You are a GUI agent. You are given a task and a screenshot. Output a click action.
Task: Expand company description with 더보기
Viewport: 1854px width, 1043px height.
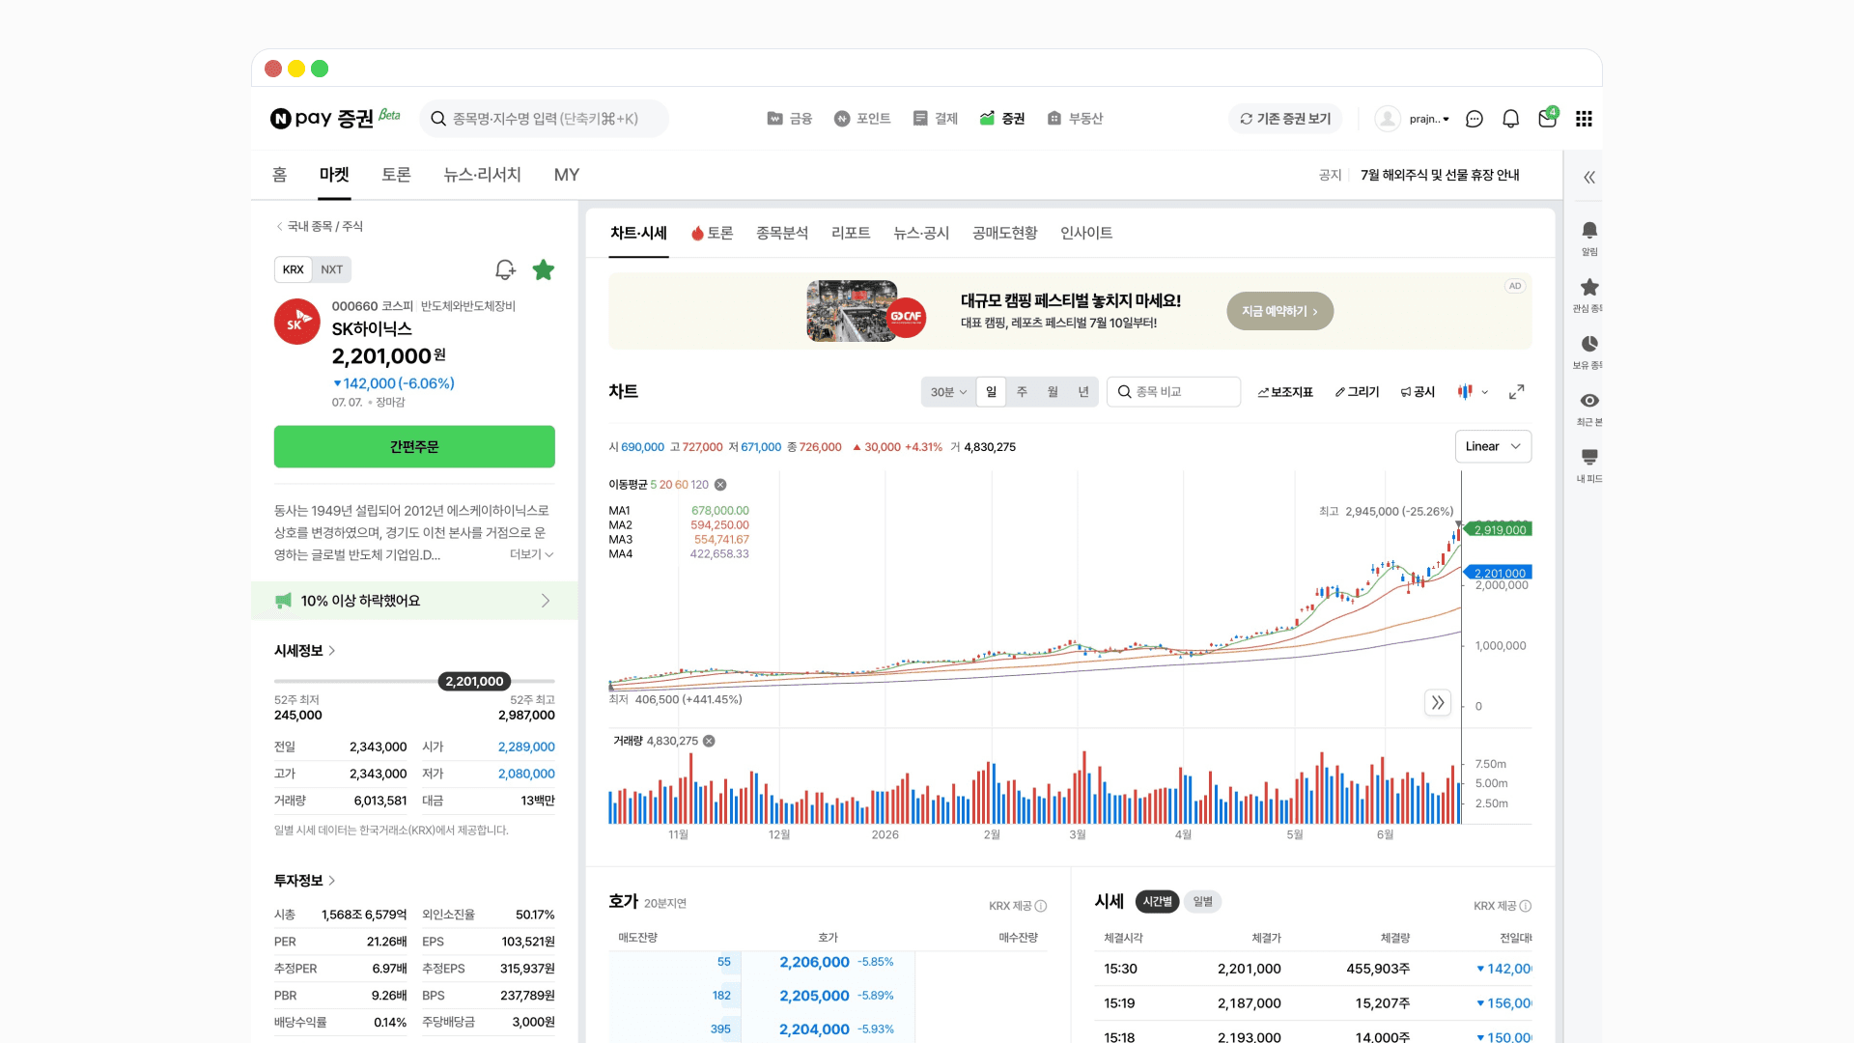(531, 554)
